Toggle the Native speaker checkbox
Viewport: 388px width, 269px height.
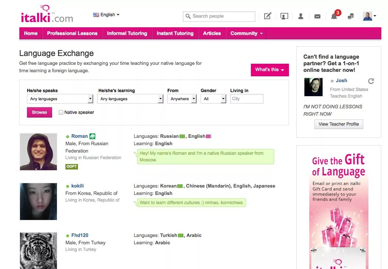tap(61, 112)
